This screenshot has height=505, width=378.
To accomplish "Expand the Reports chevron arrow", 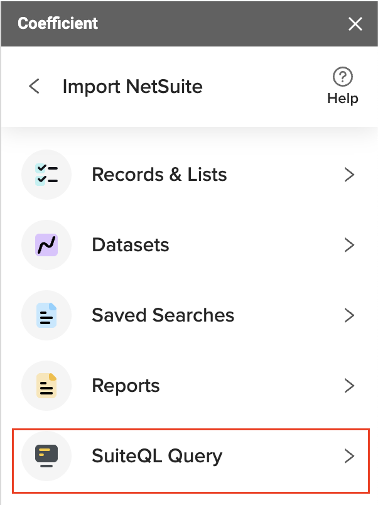I will (x=349, y=386).
